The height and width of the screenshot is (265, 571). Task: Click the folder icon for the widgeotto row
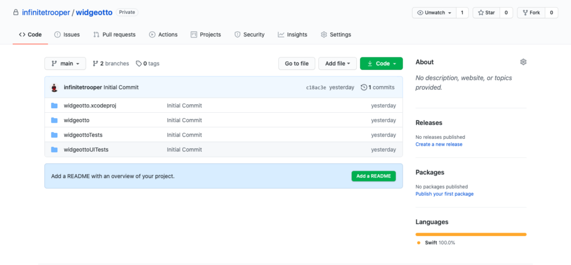[x=54, y=121]
